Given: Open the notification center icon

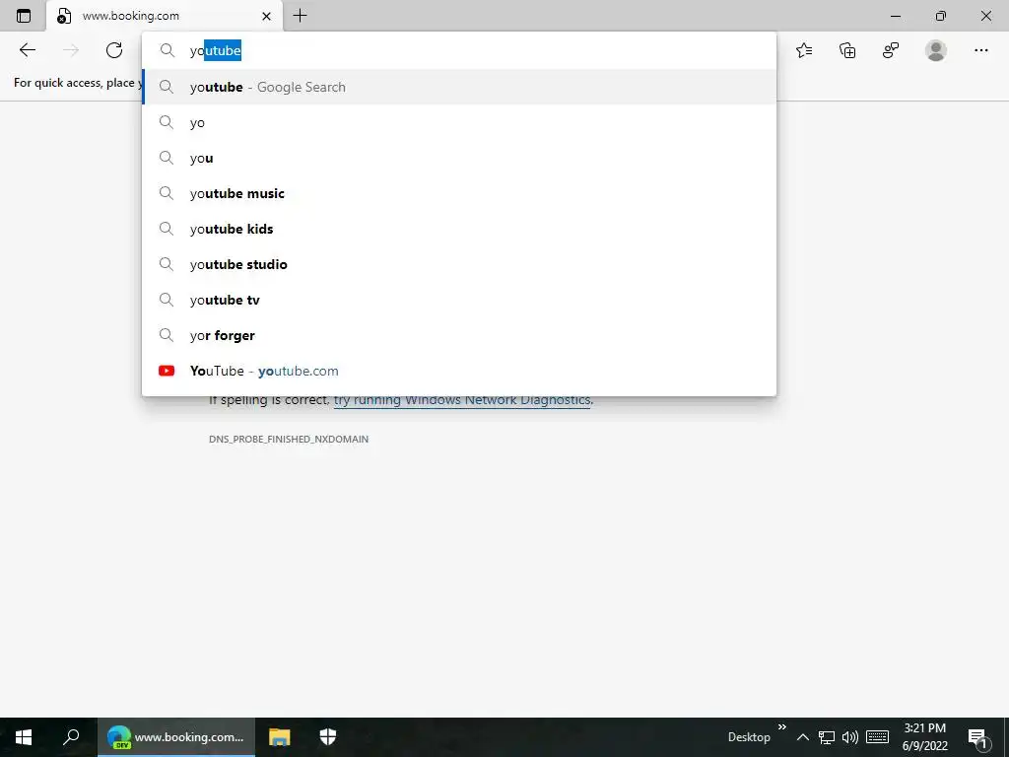Looking at the screenshot, I should 977,737.
